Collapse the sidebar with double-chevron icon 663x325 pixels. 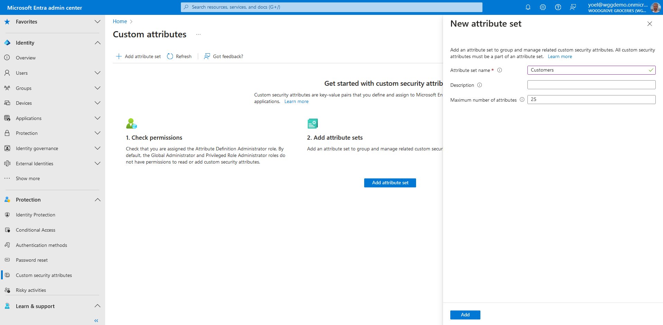pyautogui.click(x=96, y=321)
